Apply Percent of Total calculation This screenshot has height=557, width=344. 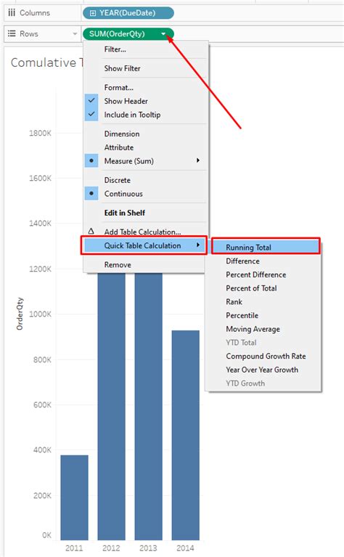pyautogui.click(x=251, y=288)
